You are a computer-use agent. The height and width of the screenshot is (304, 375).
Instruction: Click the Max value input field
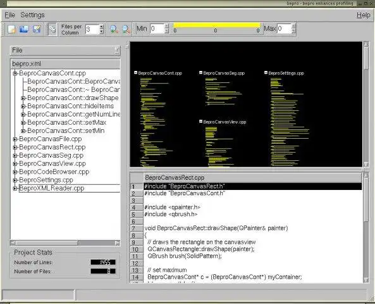point(284,28)
